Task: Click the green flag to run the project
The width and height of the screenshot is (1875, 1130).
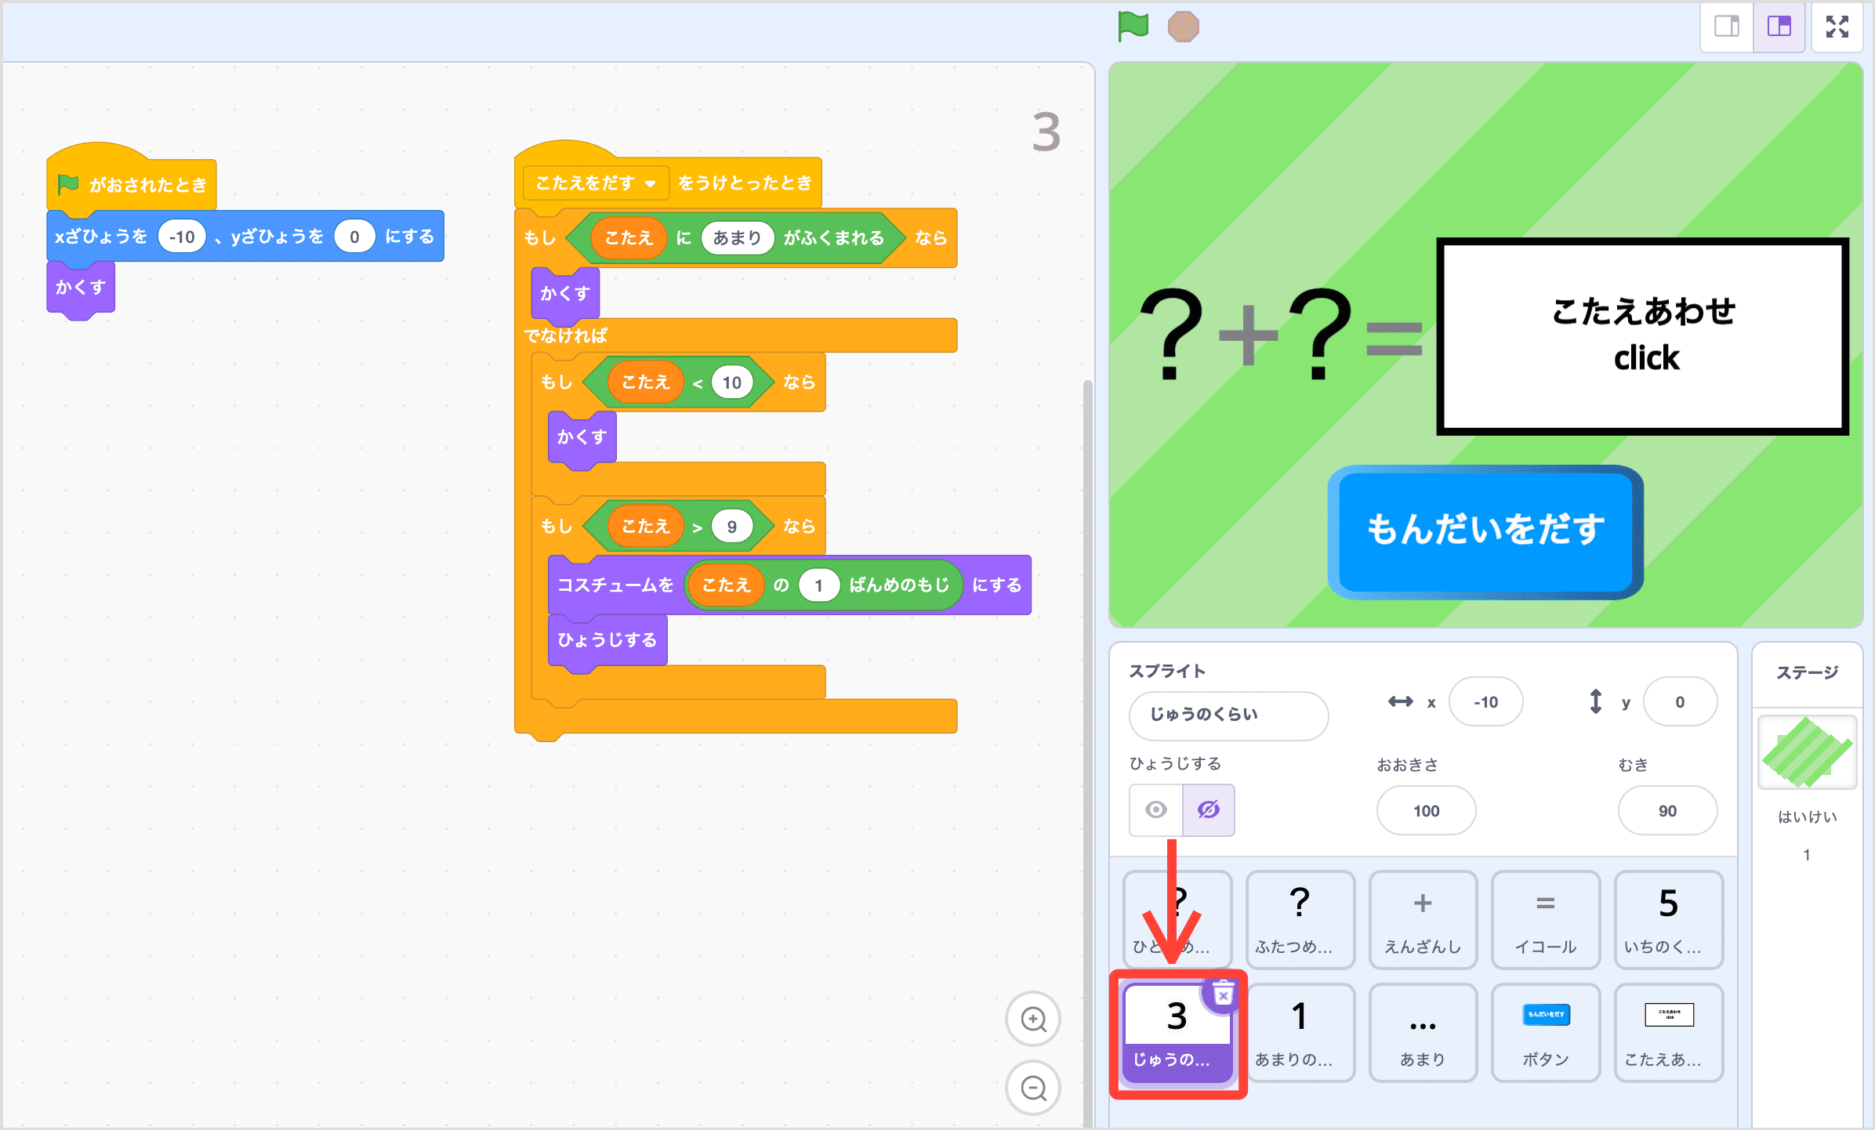Action: pyautogui.click(x=1132, y=26)
